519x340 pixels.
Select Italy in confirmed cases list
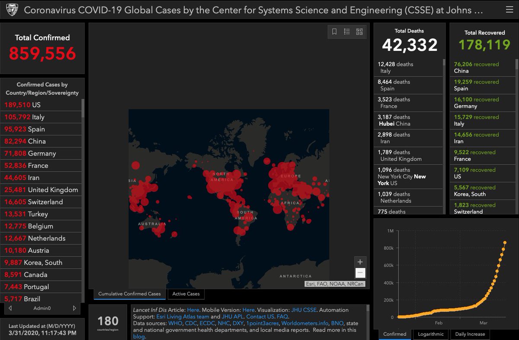point(41,117)
